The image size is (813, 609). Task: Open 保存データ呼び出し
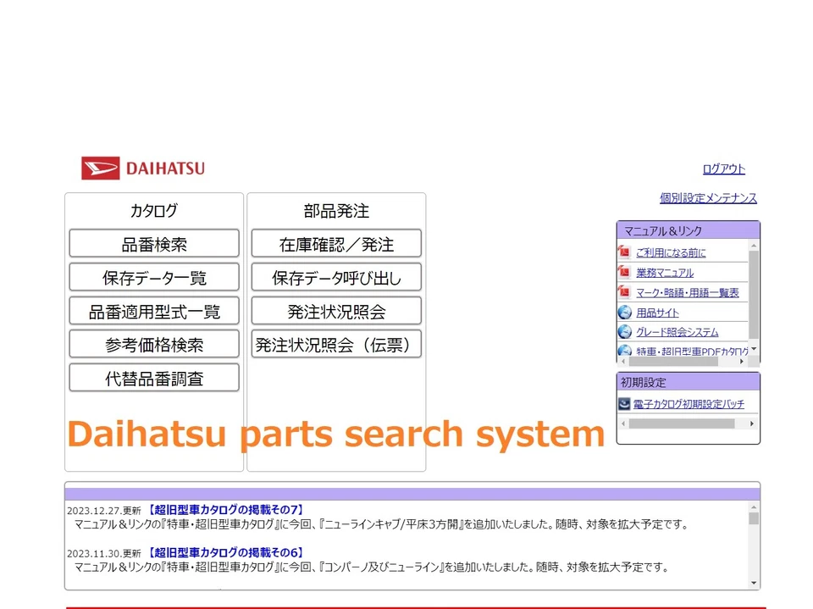pyautogui.click(x=335, y=277)
